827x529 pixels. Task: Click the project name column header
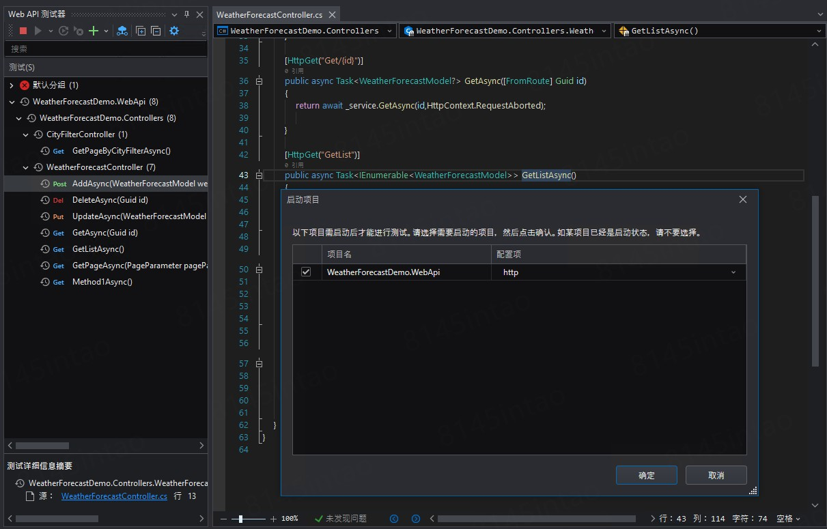click(x=406, y=254)
